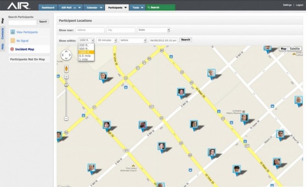Click the map zoom in plus button

[x=66, y=77]
